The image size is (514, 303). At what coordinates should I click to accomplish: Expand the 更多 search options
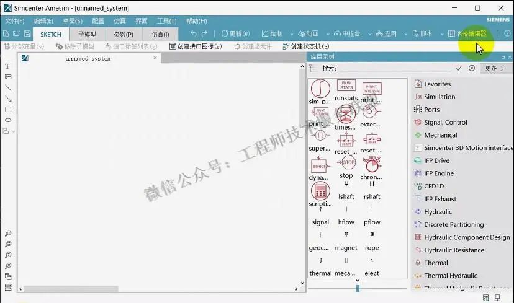[x=494, y=68]
